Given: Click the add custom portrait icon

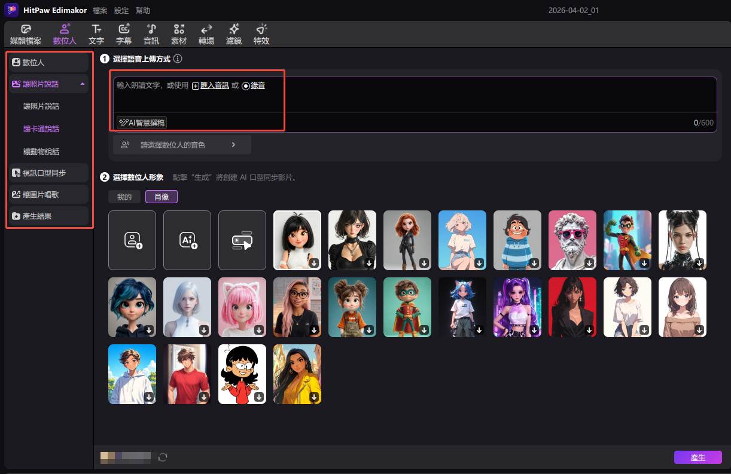Looking at the screenshot, I should pyautogui.click(x=132, y=240).
